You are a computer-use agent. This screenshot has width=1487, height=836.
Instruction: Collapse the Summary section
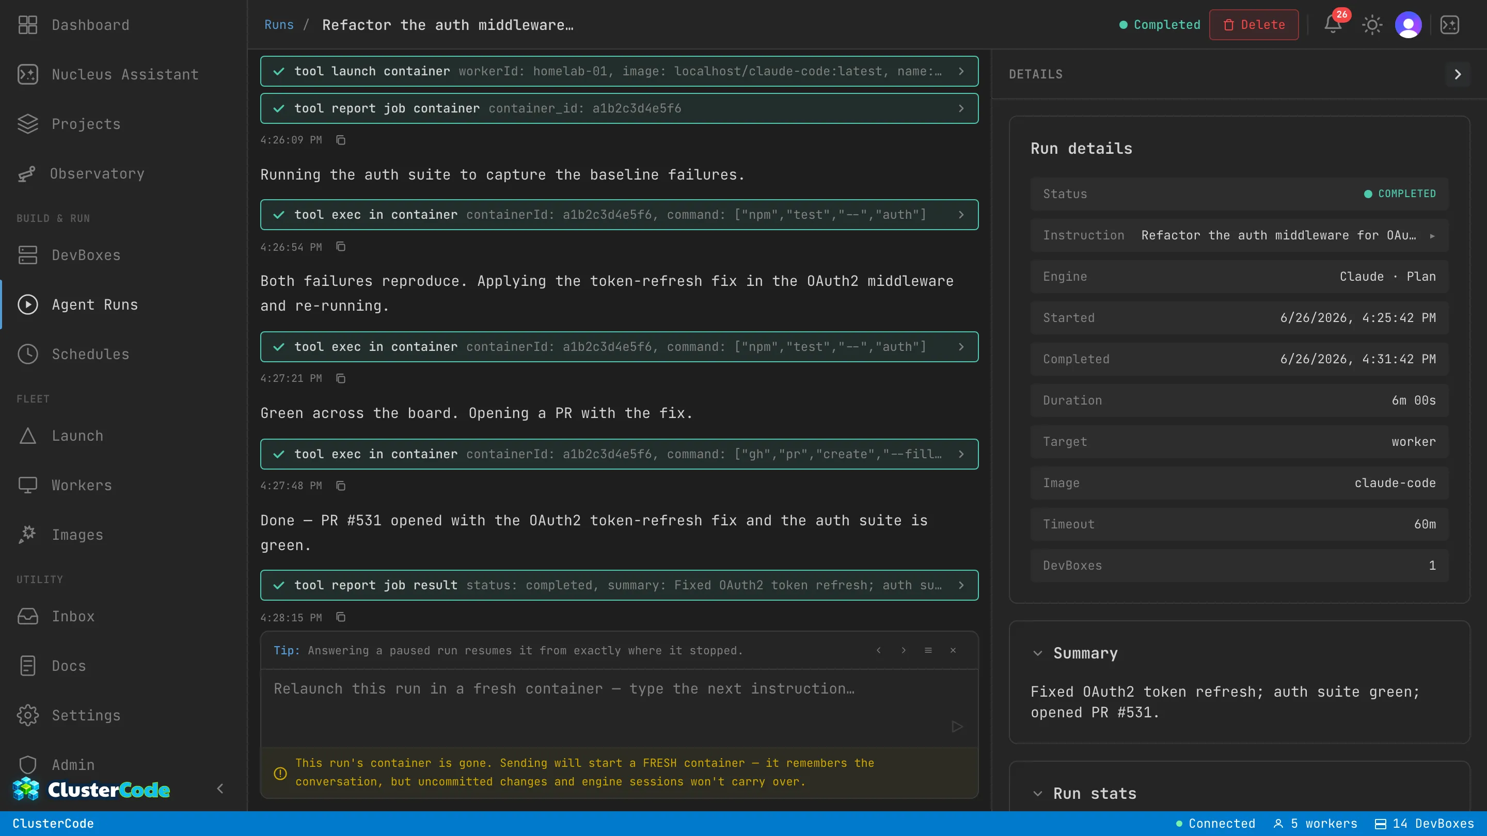1037,653
